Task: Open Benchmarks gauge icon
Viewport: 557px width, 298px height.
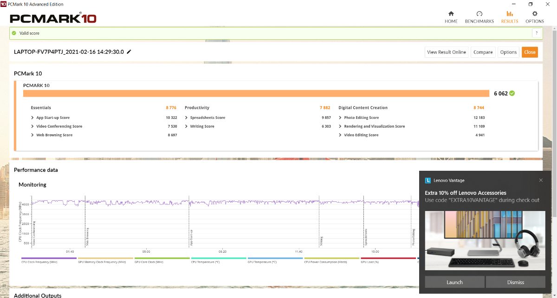Action: [x=479, y=14]
